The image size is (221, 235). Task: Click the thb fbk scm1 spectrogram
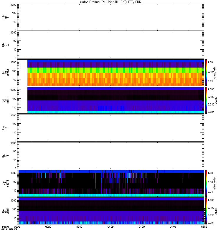[x=116, y=100]
